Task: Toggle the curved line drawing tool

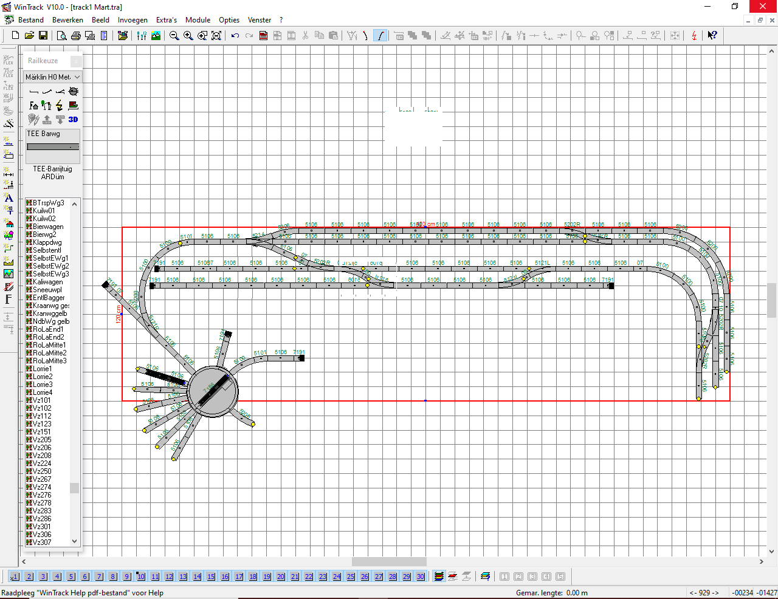Action: (x=380, y=36)
